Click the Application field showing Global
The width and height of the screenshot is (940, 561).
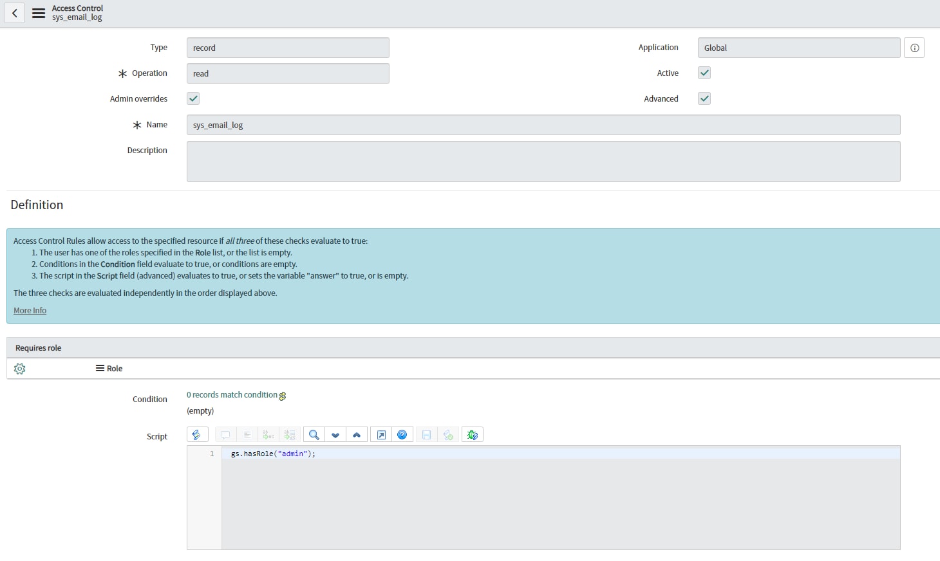tap(799, 48)
